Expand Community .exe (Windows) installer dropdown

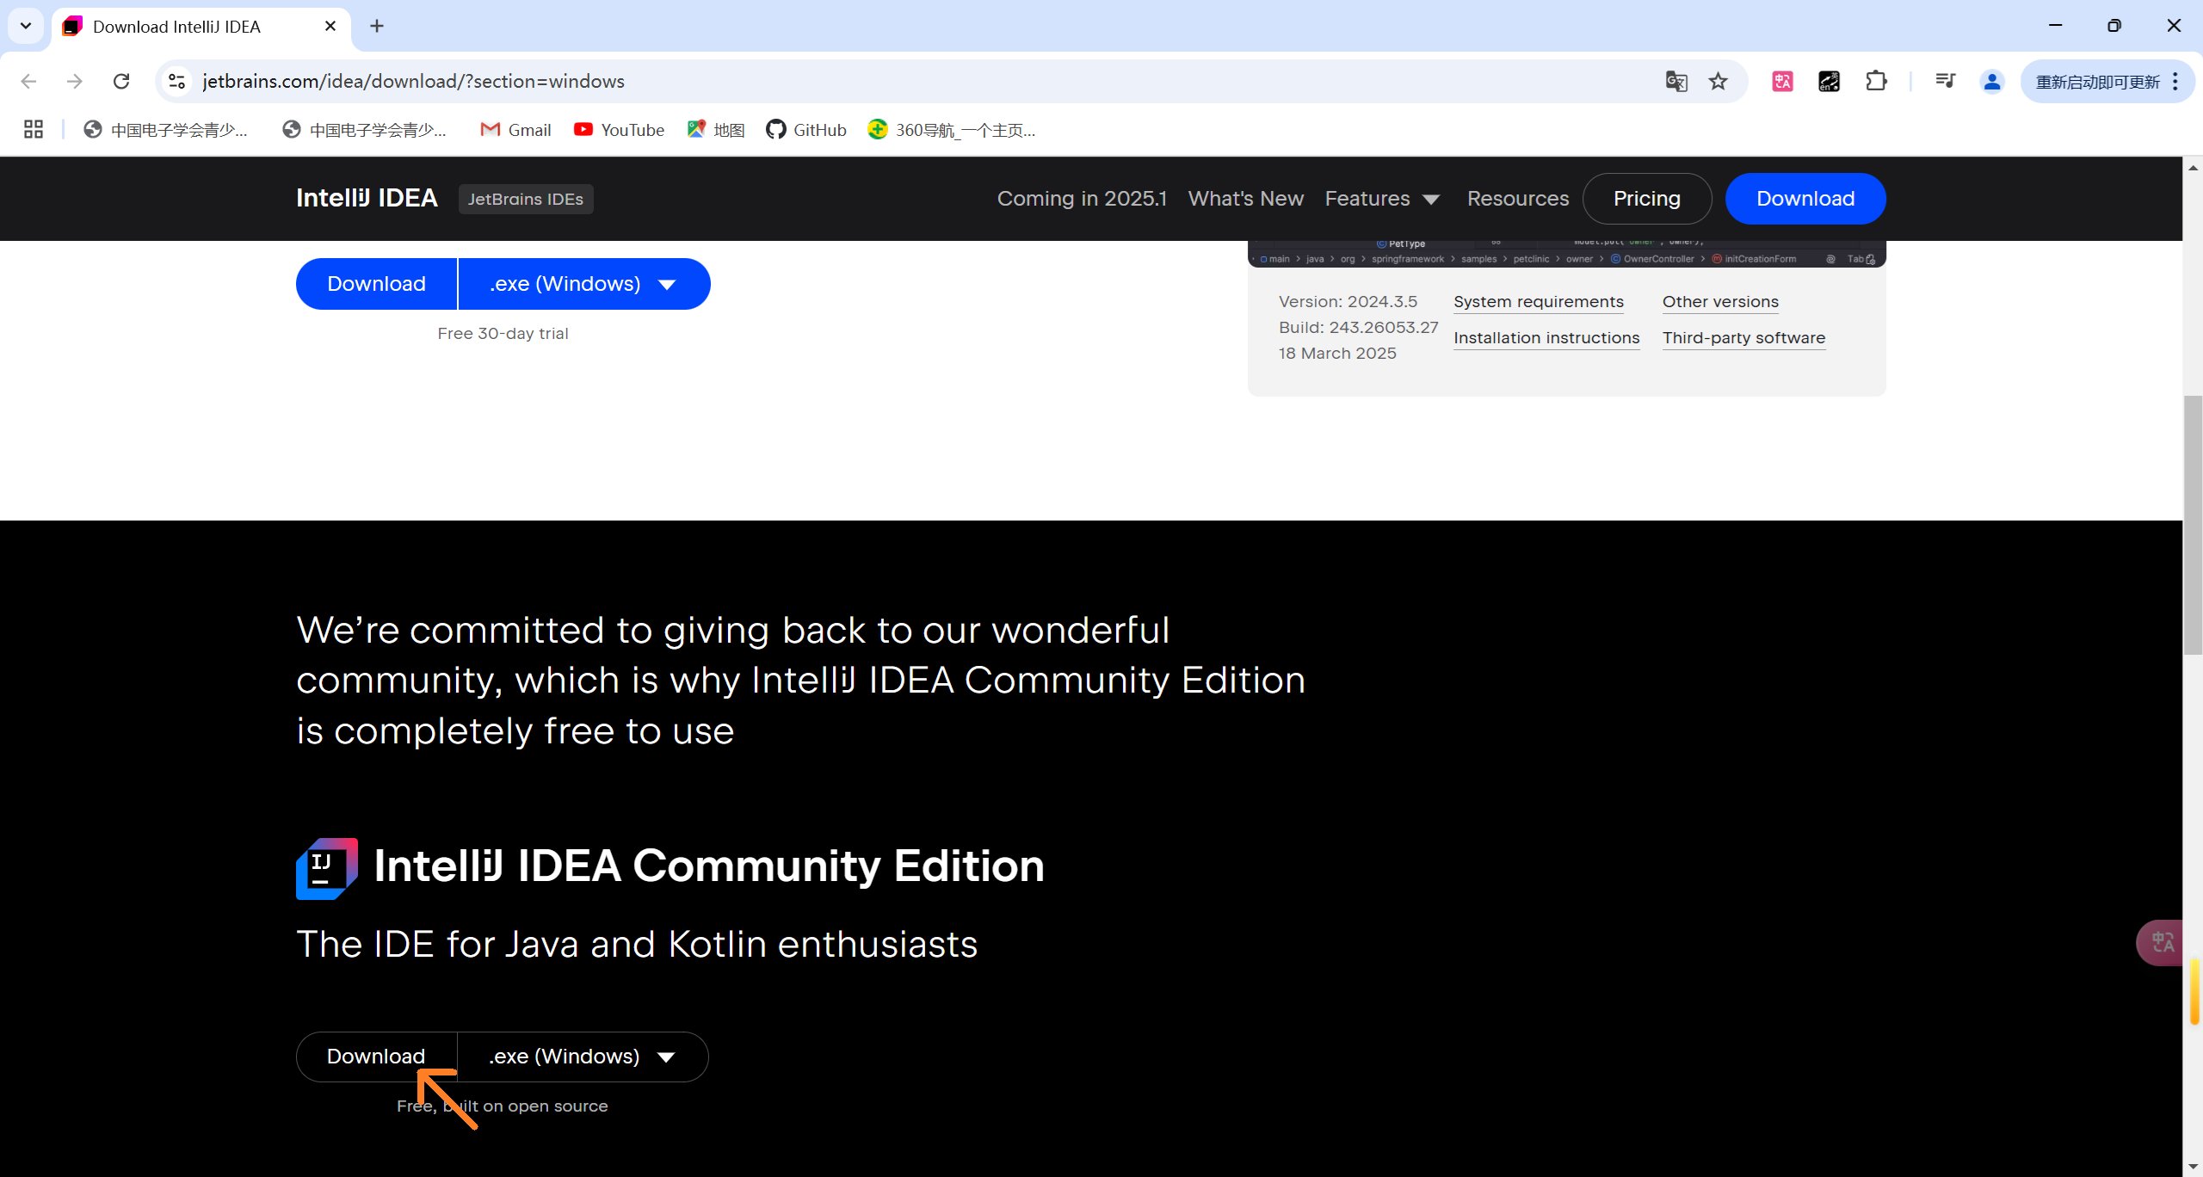coord(583,1057)
